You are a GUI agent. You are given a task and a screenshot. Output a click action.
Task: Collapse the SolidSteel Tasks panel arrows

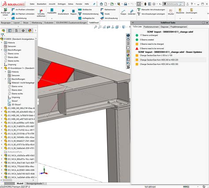pyautogui.click(x=133, y=23)
